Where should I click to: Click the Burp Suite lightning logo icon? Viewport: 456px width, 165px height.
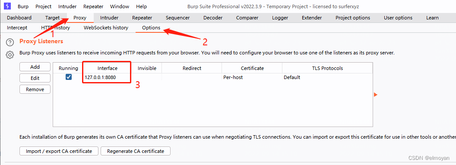[x=8, y=6]
